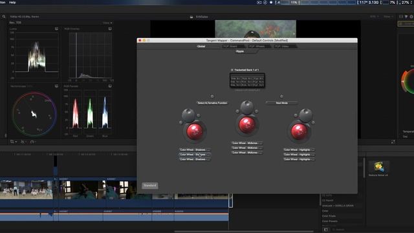The height and width of the screenshot is (233, 414).
Task: Select the Midtones red trackerball
Action: 247,124
